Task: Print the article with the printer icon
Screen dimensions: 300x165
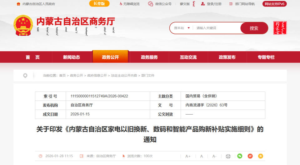Action: (228, 156)
